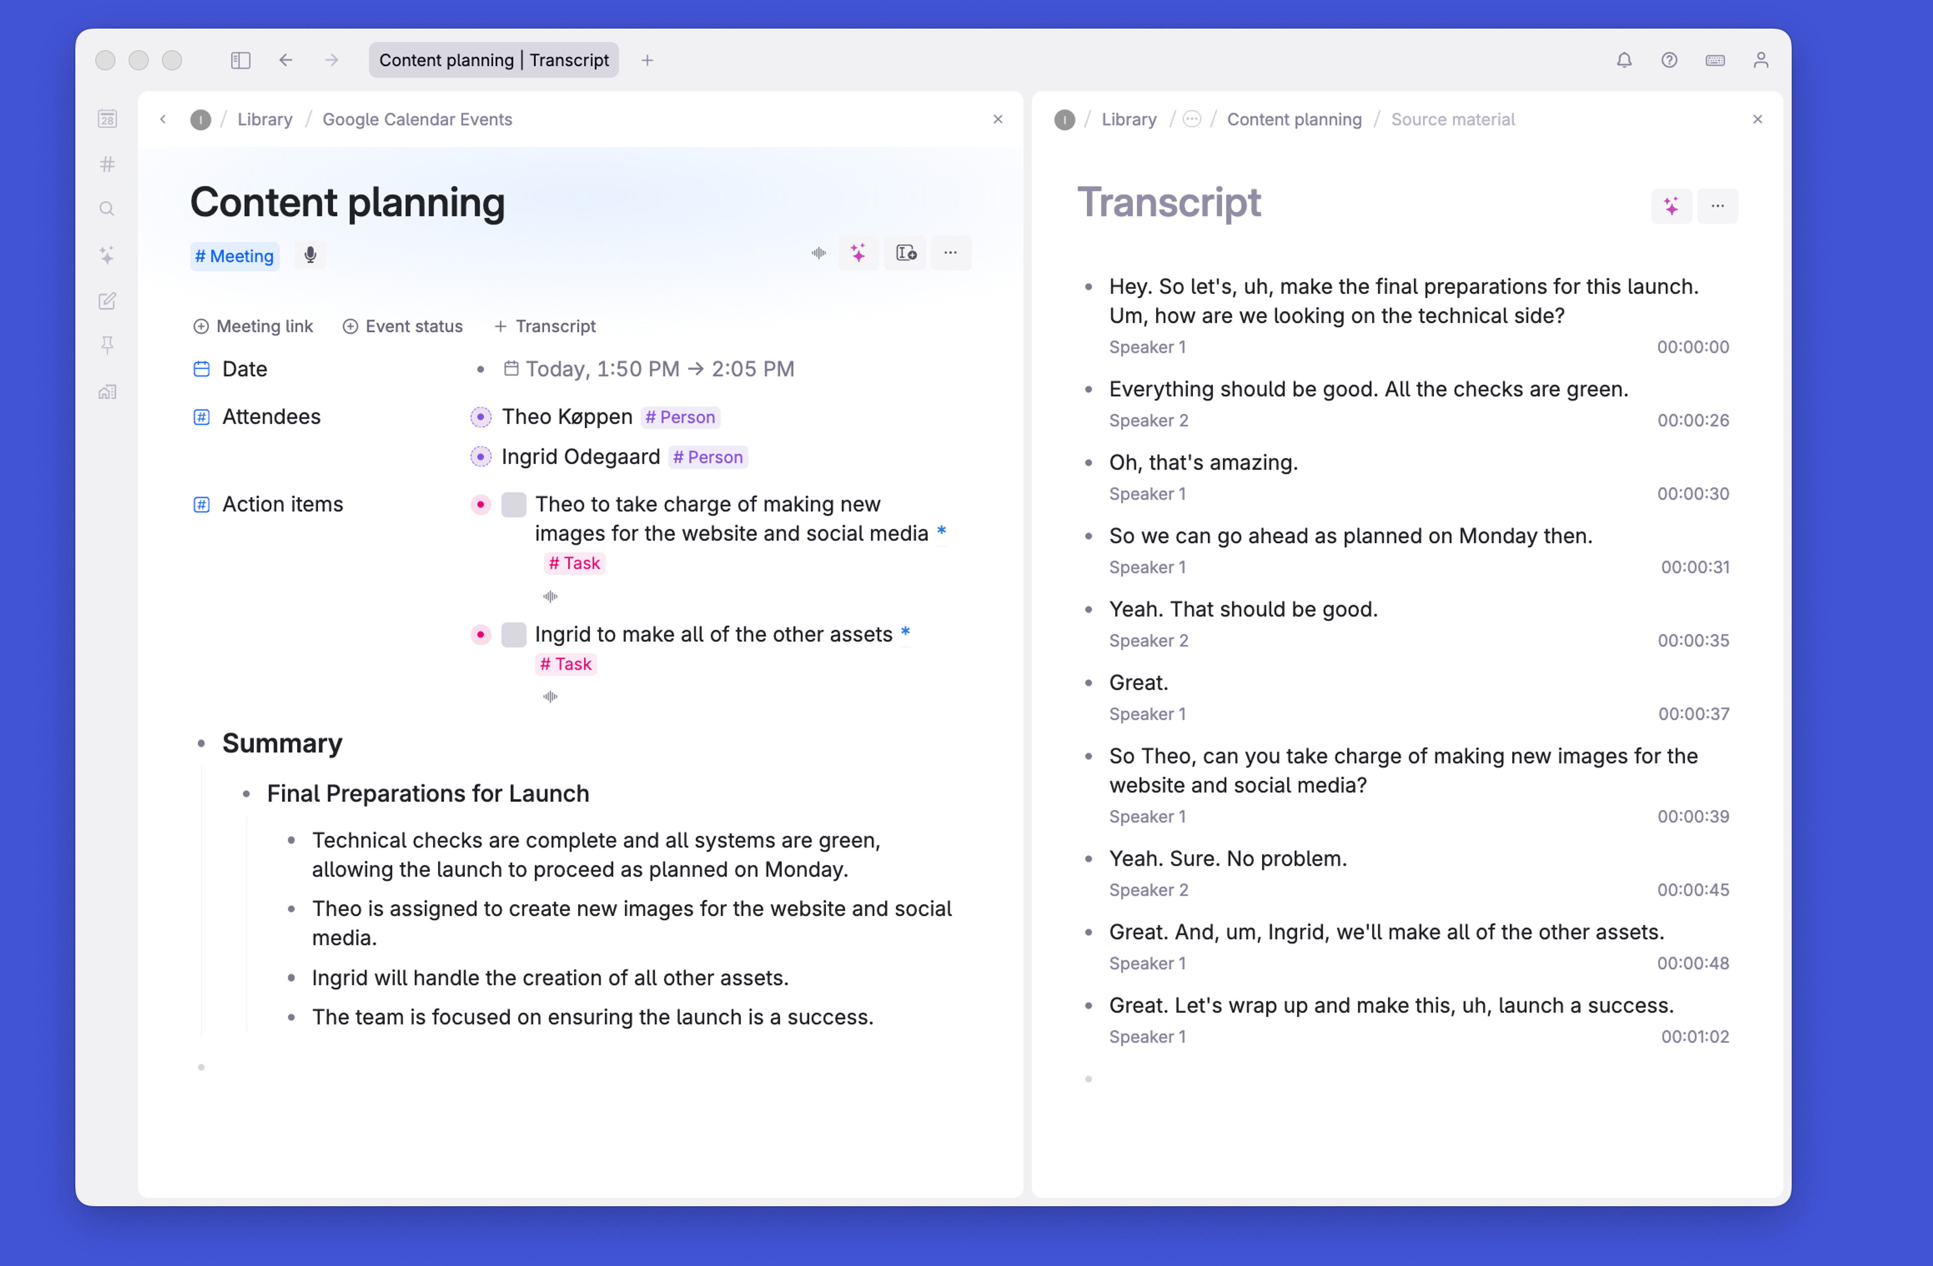Click the AI sparkle icon beside Transcript title
The height and width of the screenshot is (1266, 1933).
point(1671,206)
